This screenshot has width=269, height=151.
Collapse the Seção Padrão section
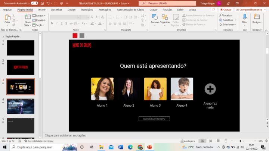(4, 37)
